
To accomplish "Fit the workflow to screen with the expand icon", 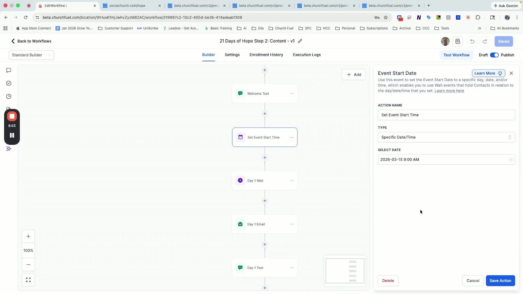I will [28, 280].
